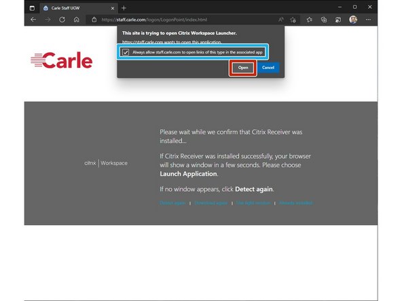This screenshot has width=402, height=301.
Task: Open the Collections panel
Action: click(x=324, y=20)
